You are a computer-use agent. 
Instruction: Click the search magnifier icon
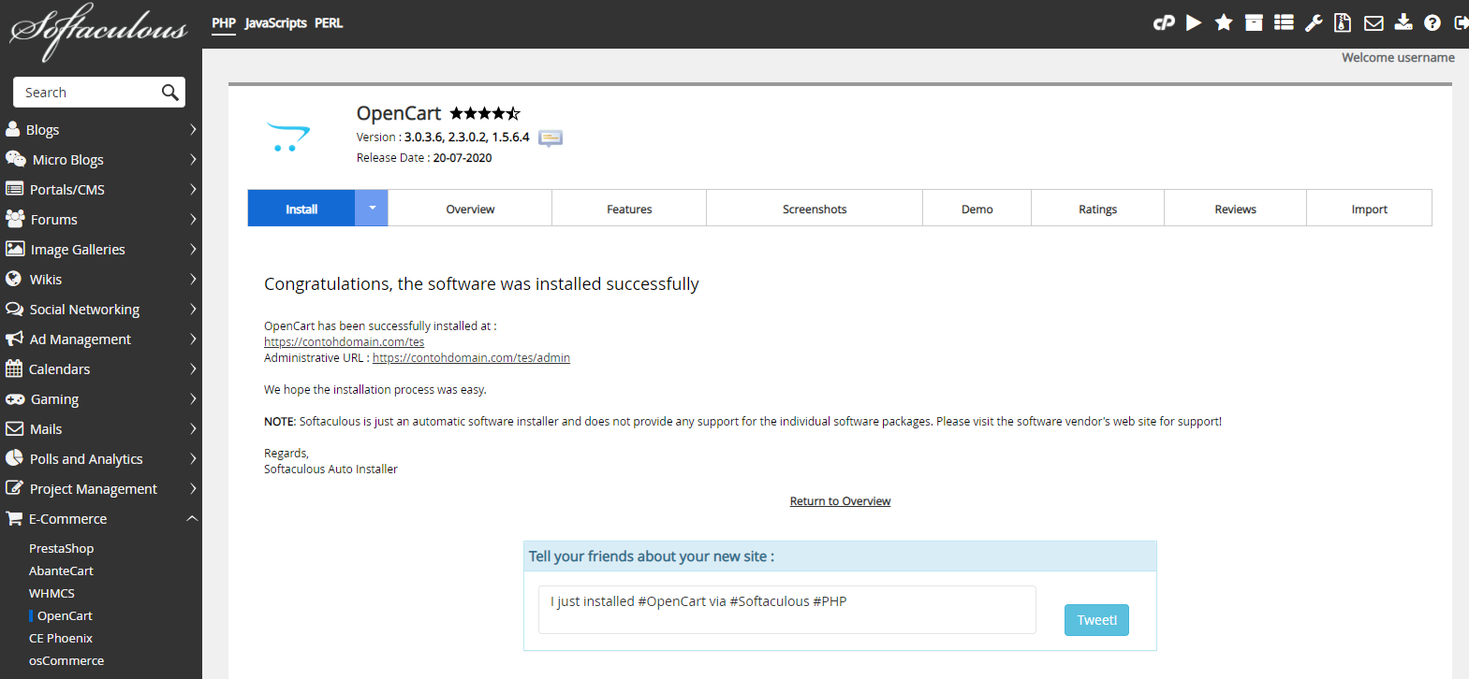point(169,93)
